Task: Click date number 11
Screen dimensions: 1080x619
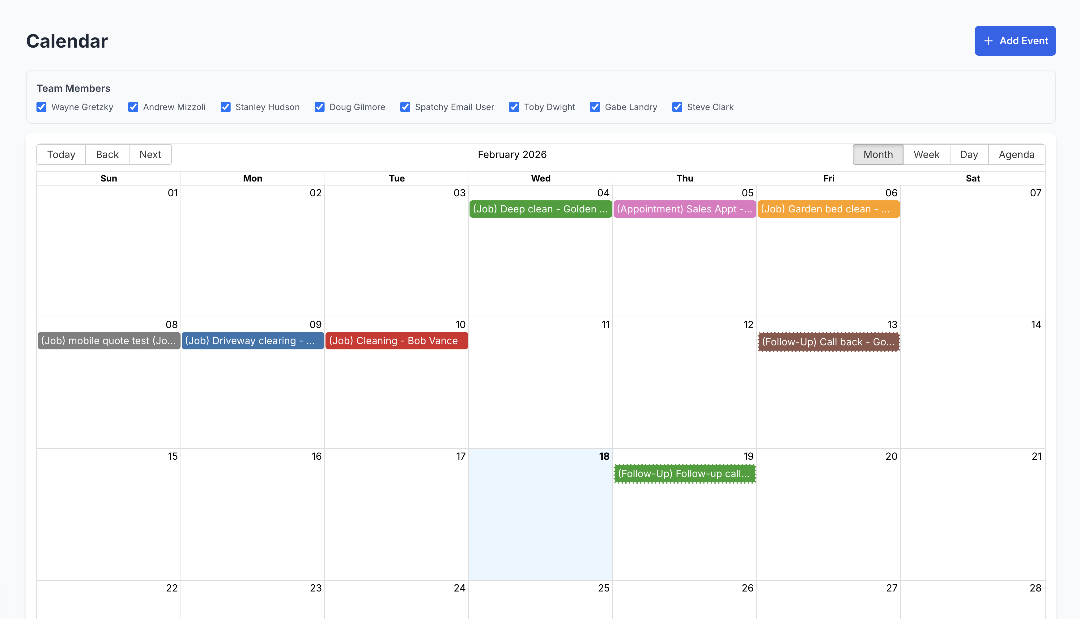Action: pyautogui.click(x=606, y=325)
